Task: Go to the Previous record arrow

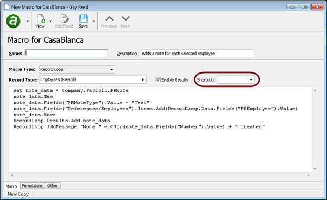Action: click(109, 19)
